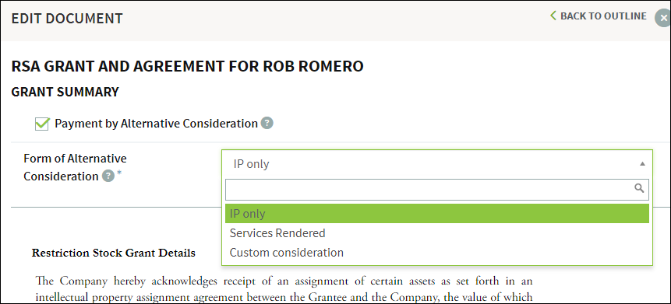Viewport: 671px width, 304px height.
Task: Click the Grant Summary section heading
Action: click(65, 92)
